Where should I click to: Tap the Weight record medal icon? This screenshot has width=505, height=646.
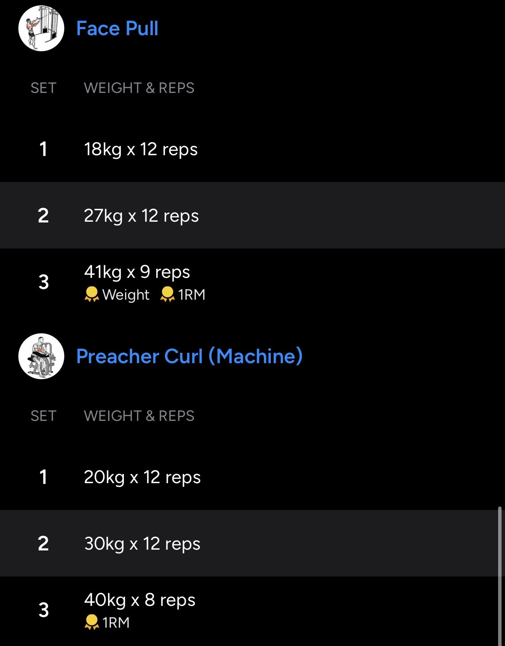pyautogui.click(x=91, y=294)
